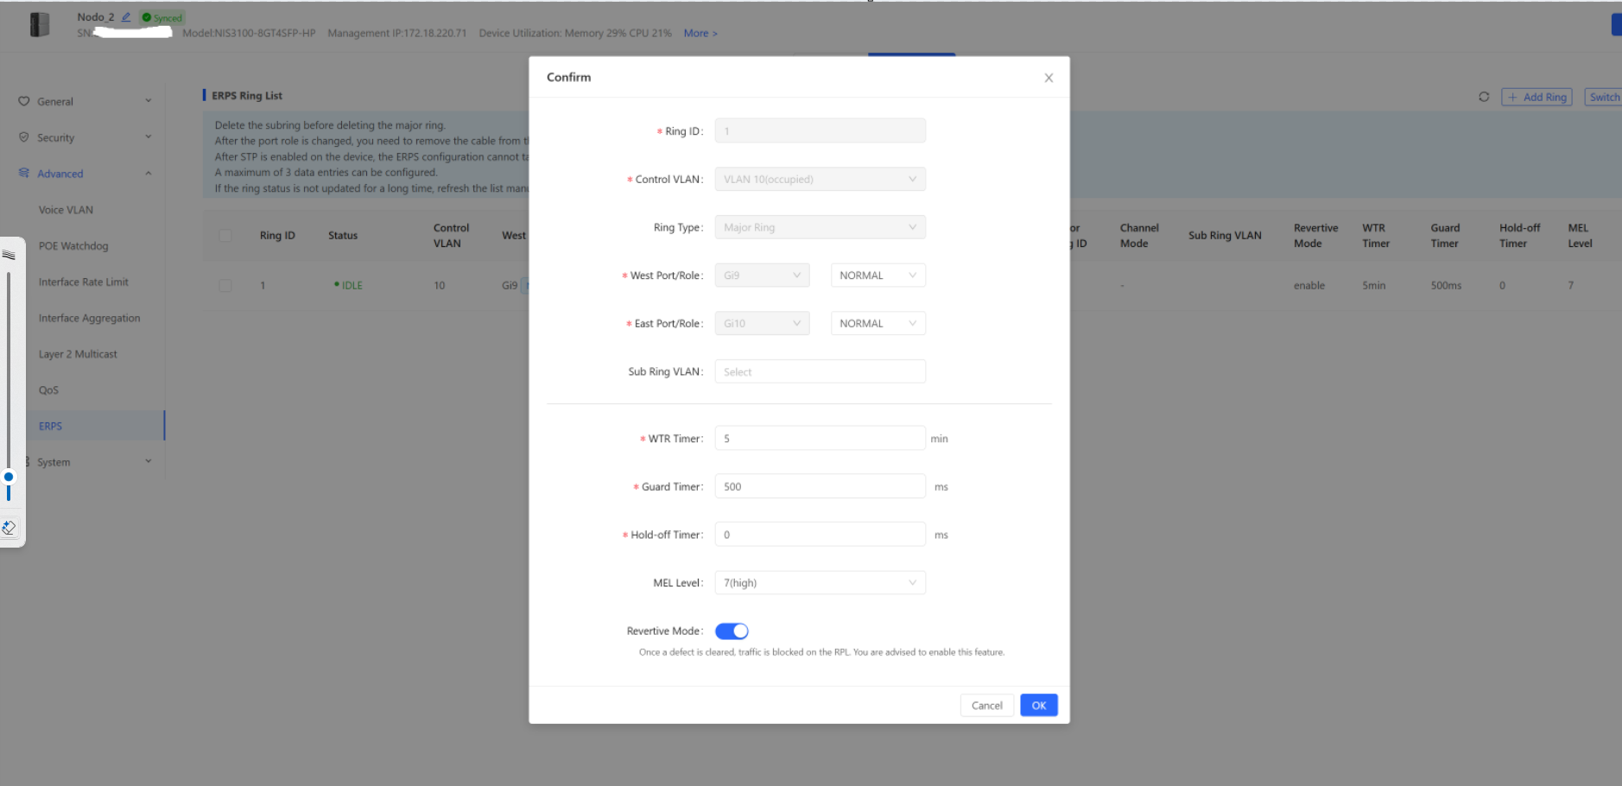
Task: Click the MEL Level column header
Action: [x=1580, y=236]
